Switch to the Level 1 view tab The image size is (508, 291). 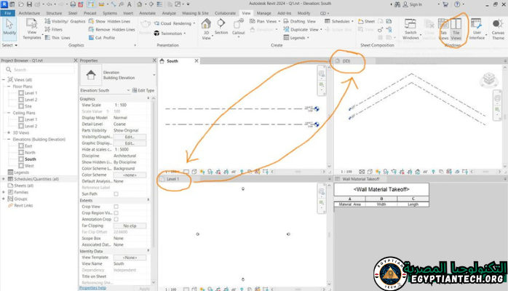coord(173,178)
